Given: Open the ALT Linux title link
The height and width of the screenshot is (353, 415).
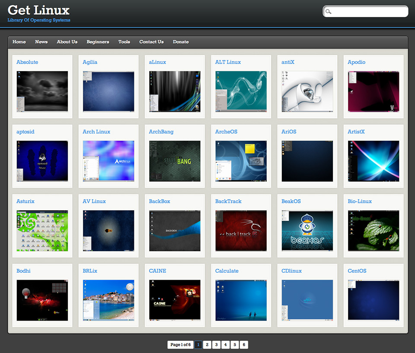Looking at the screenshot, I should [228, 62].
